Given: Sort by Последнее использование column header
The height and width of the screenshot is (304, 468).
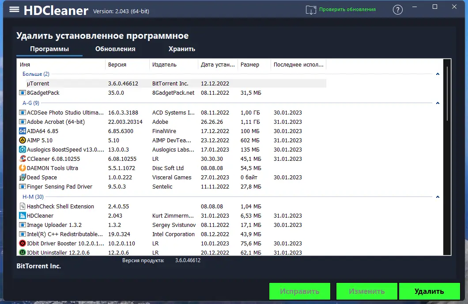Looking at the screenshot, I should (x=298, y=65).
